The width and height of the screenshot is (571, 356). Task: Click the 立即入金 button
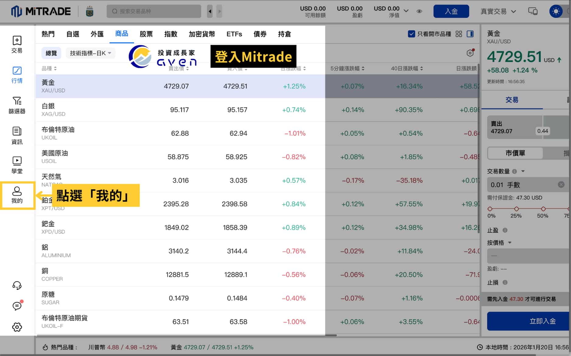tap(542, 321)
